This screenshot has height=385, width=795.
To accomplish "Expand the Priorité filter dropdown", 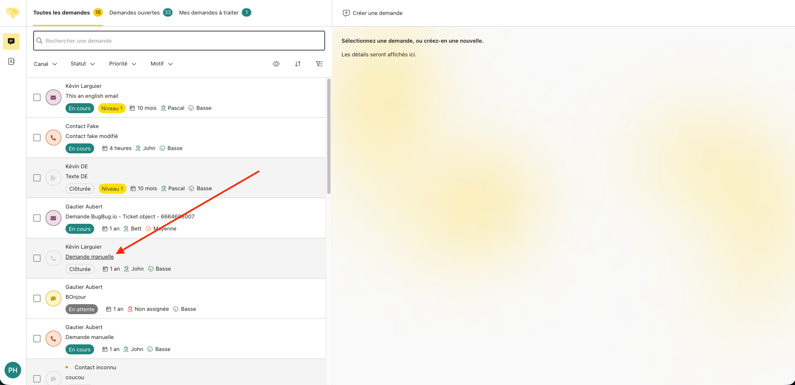I will [122, 64].
